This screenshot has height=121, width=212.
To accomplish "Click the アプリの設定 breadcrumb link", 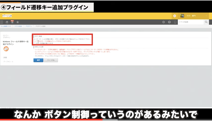I will (x=18, y=27).
